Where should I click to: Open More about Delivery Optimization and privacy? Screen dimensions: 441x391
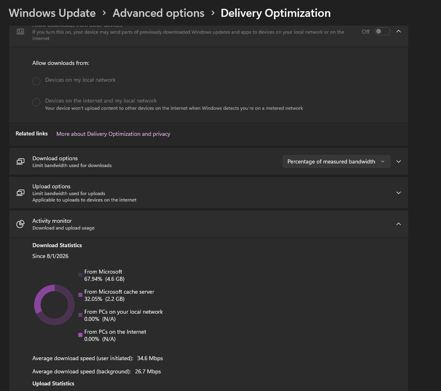[x=113, y=134]
